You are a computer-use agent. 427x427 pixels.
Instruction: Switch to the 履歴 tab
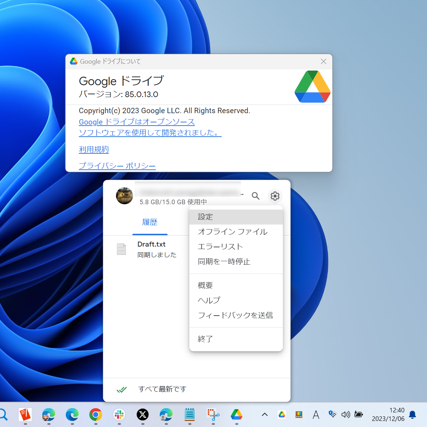point(150,222)
